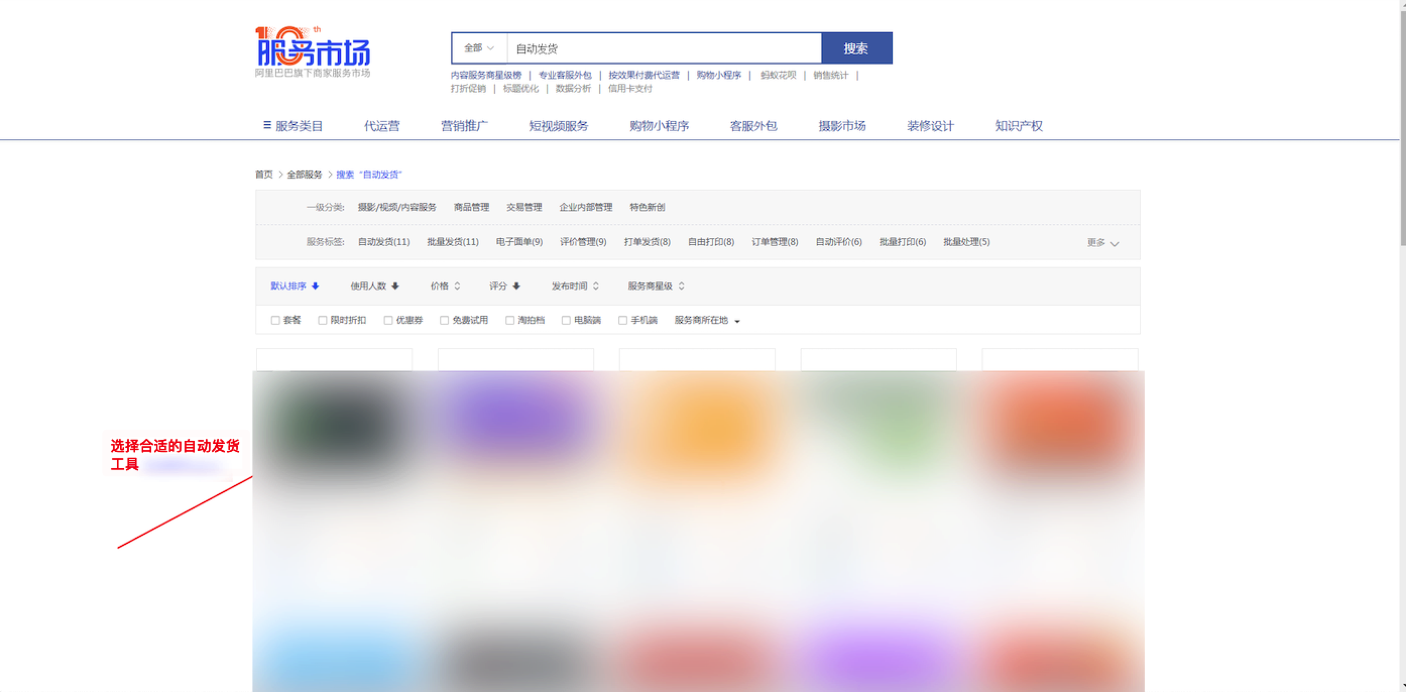This screenshot has width=1406, height=692.
Task: Open the 服务类目 menu icon
Action: [267, 126]
